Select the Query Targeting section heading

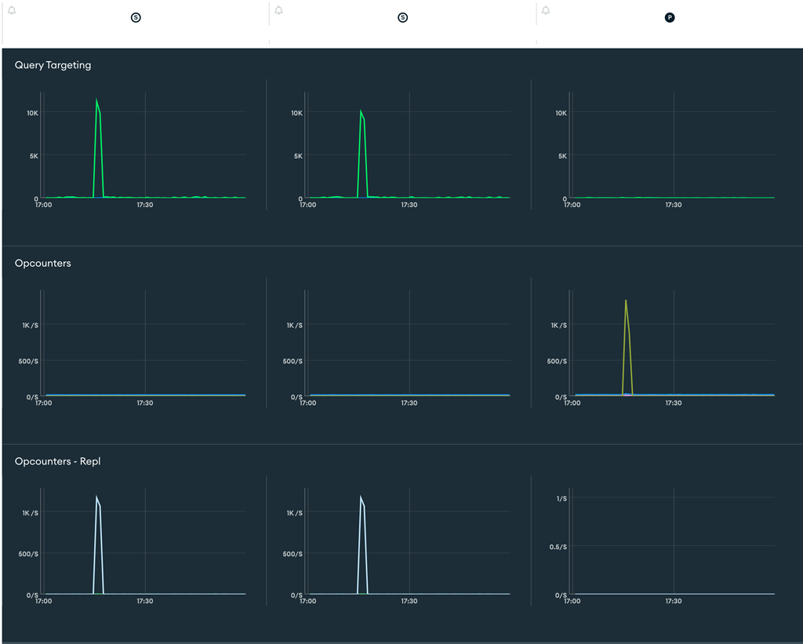(x=53, y=65)
